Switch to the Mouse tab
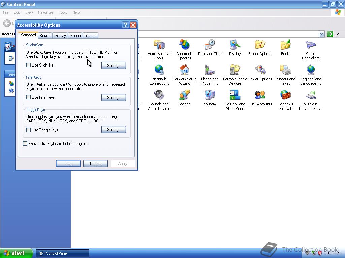This screenshot has height=258, width=345. 75,36
